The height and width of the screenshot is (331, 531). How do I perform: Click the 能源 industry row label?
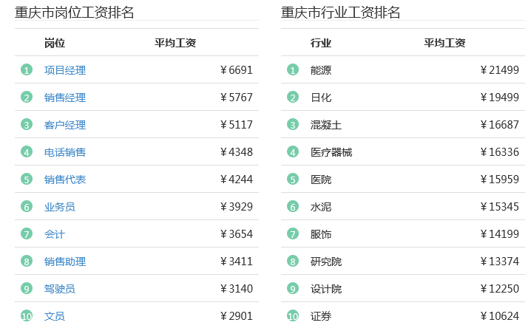[321, 70]
